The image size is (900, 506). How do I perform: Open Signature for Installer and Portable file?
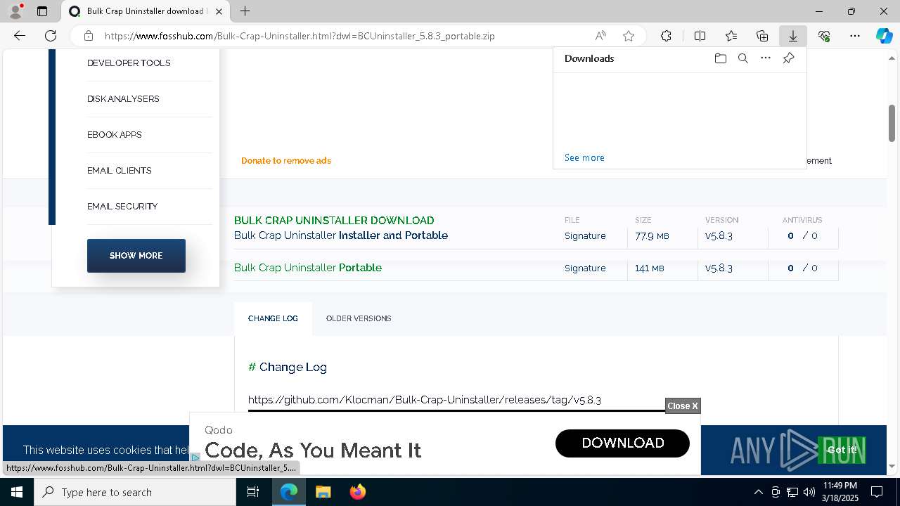coord(585,236)
